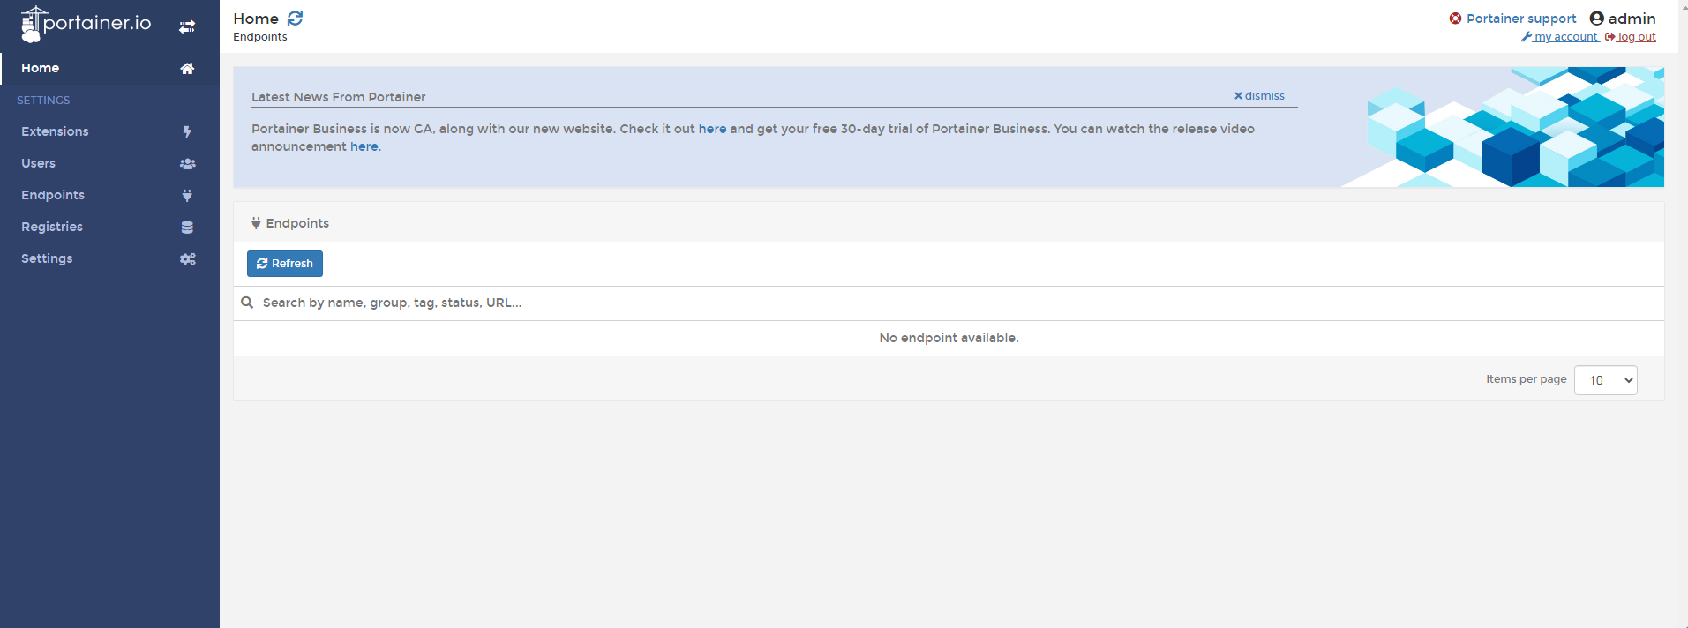
Task: Toggle sidebar collapse arrows icon
Action: point(187,26)
